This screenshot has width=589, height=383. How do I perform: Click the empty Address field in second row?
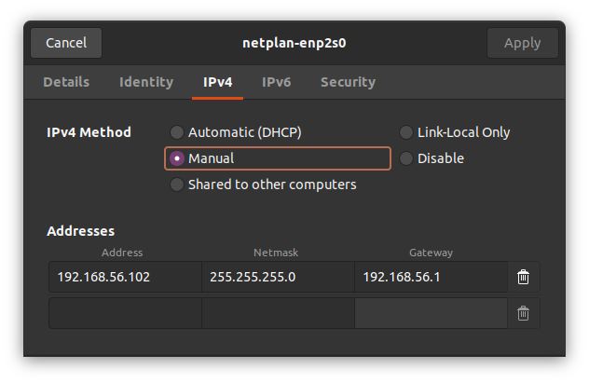[125, 313]
